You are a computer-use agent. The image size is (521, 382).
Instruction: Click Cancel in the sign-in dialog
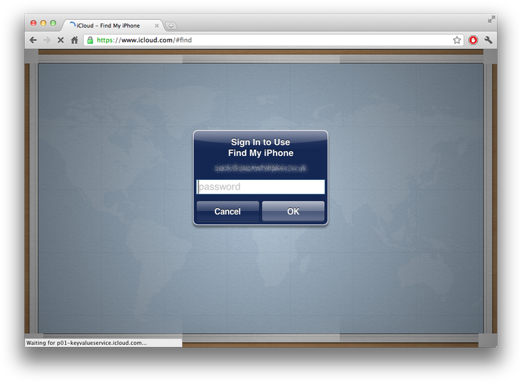coord(228,211)
